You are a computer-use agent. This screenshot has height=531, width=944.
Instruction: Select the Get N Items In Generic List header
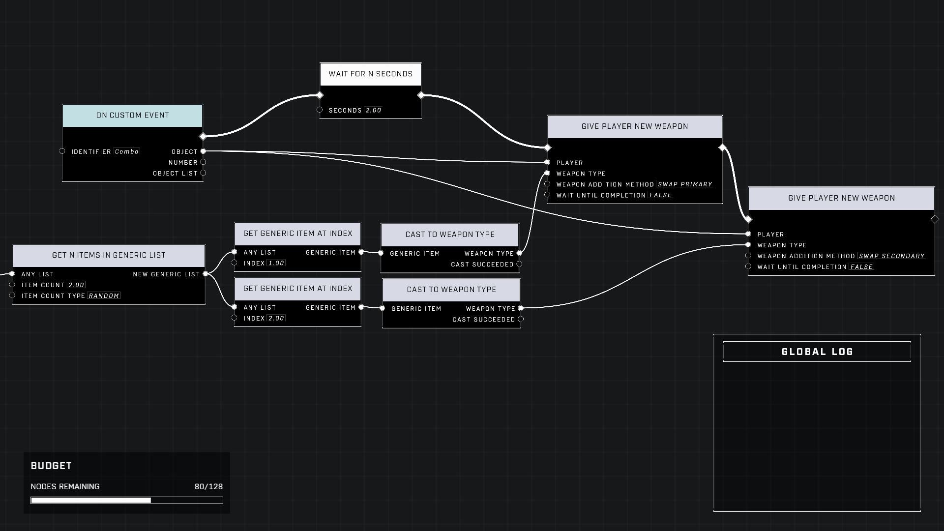(109, 255)
